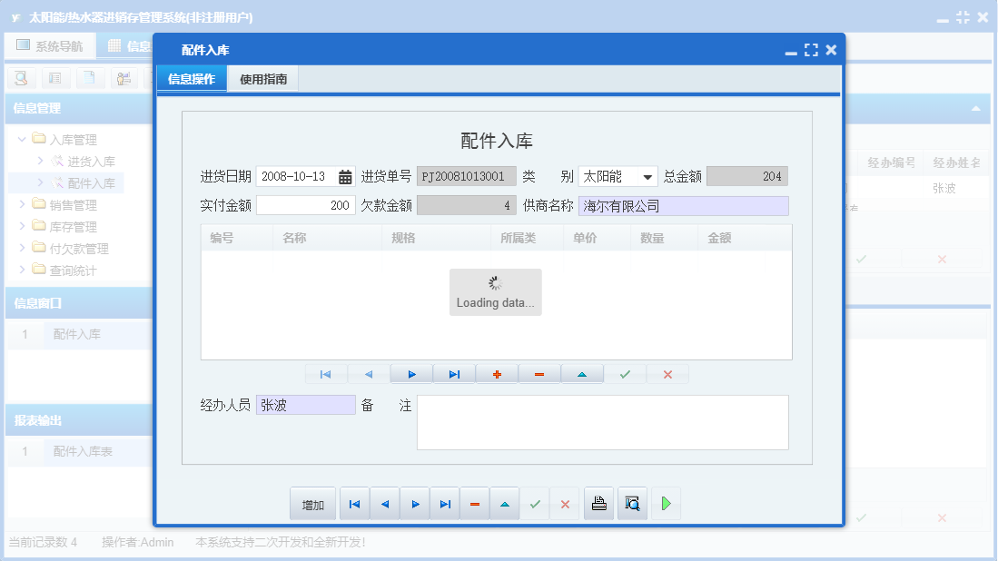Open the date picker for 进货日期

pyautogui.click(x=343, y=175)
